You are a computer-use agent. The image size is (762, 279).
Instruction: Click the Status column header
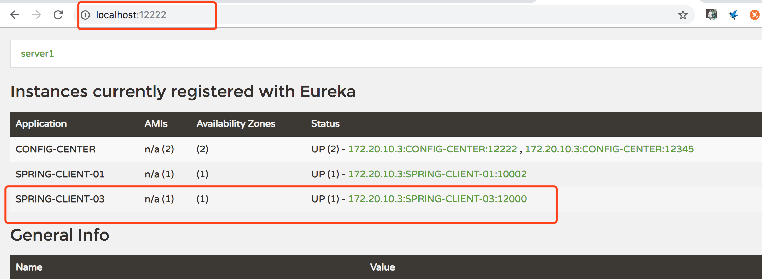click(326, 124)
